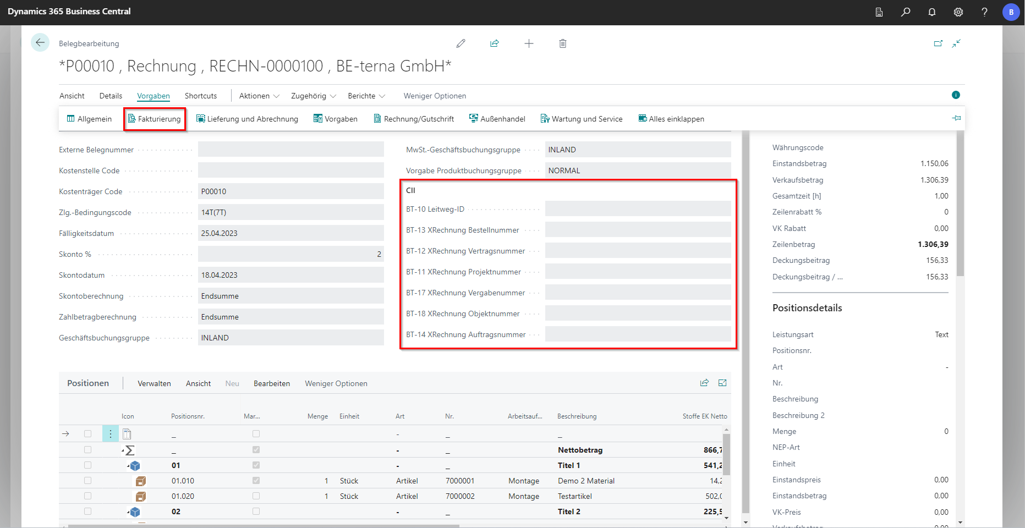Click the Fälligkeitsdatum field

[291, 233]
